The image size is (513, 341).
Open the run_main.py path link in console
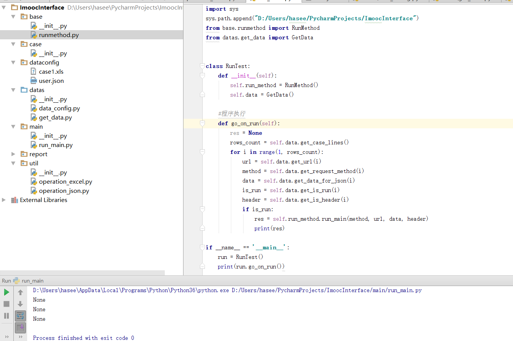pyautogui.click(x=327, y=290)
